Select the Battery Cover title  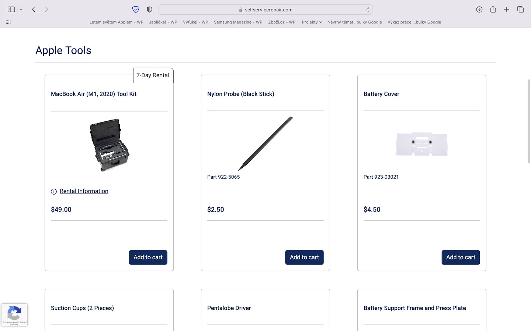tap(381, 94)
